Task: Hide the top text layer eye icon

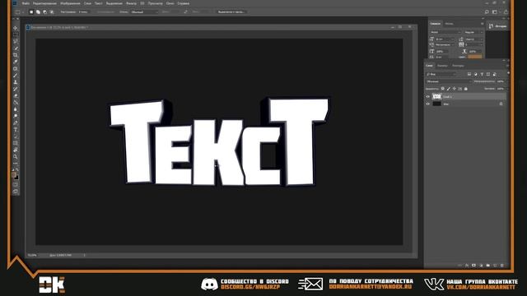Action: coord(428,97)
